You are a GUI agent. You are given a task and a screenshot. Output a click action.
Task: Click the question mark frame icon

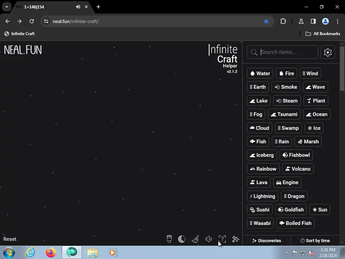222,239
